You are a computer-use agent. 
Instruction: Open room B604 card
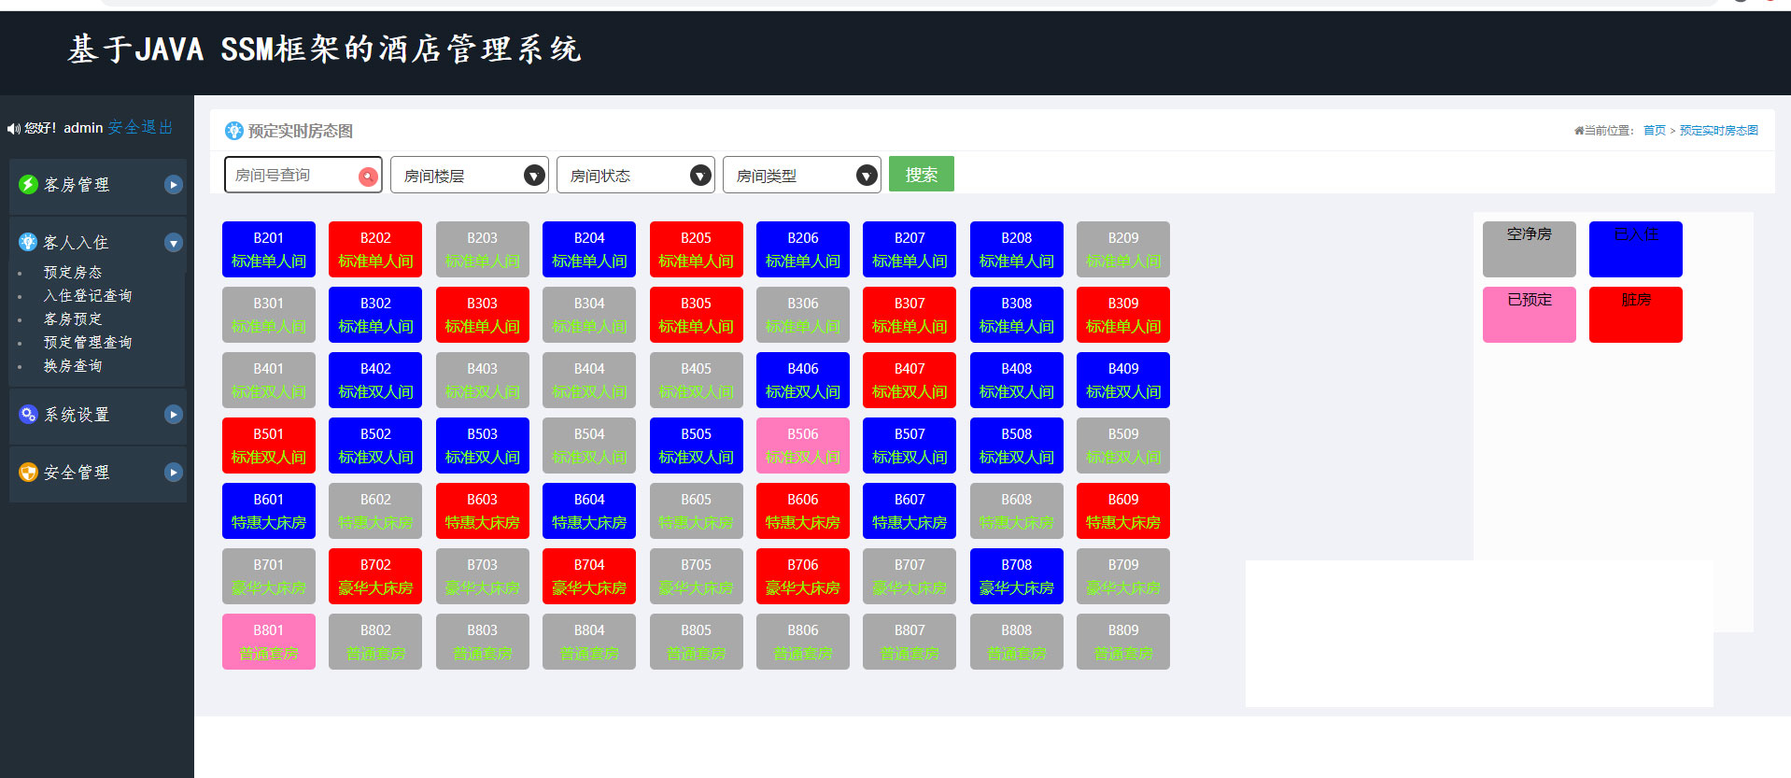coord(589,511)
